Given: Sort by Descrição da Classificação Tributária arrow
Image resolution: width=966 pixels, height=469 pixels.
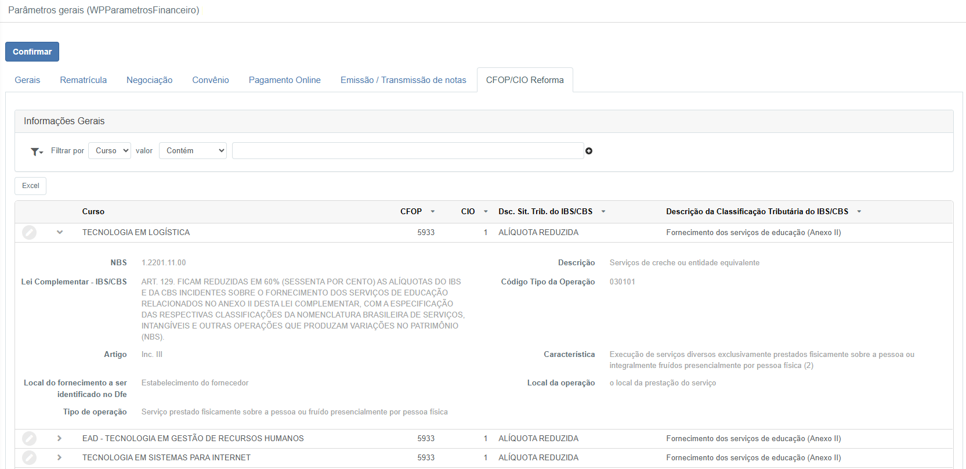Looking at the screenshot, I should [x=859, y=212].
